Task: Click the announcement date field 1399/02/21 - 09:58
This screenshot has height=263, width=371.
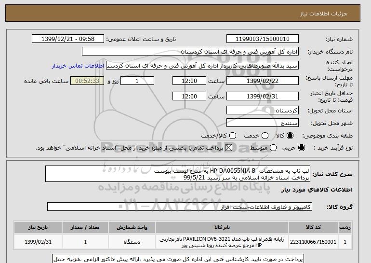Action: [68, 39]
